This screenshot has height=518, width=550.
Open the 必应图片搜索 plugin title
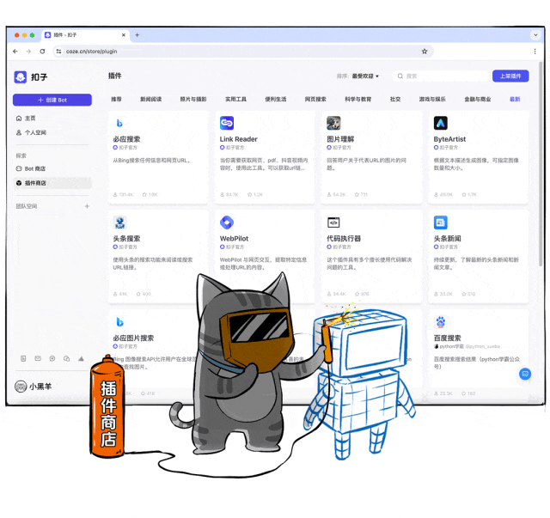pos(133,338)
